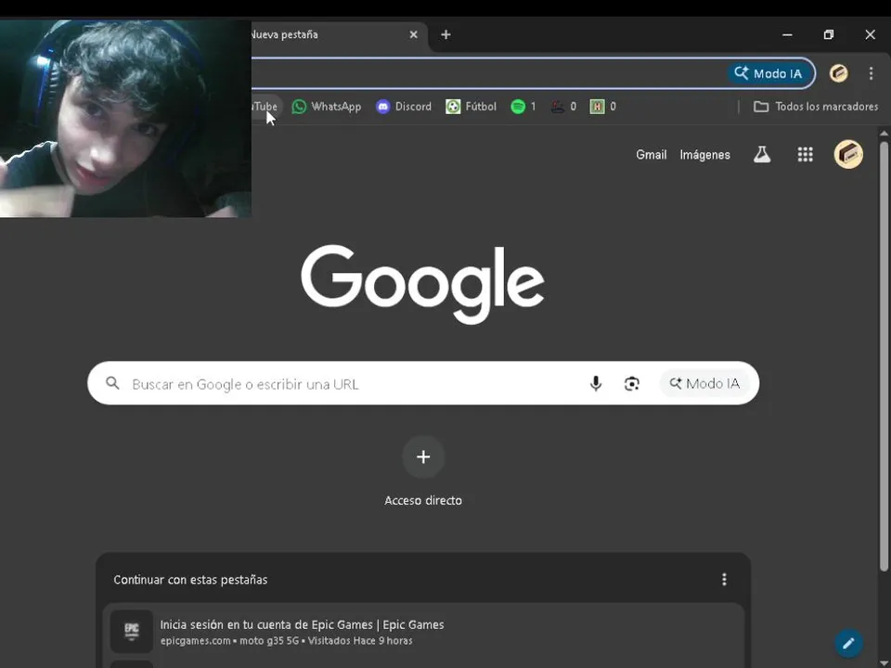Image resolution: width=891 pixels, height=668 pixels.
Task: Open the Imágenes link
Action: click(704, 155)
